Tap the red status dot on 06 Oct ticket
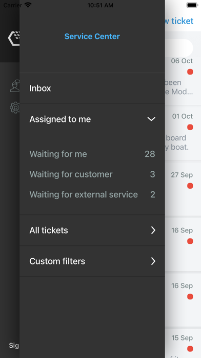Screen dimensions: 201x358 [x=190, y=72]
